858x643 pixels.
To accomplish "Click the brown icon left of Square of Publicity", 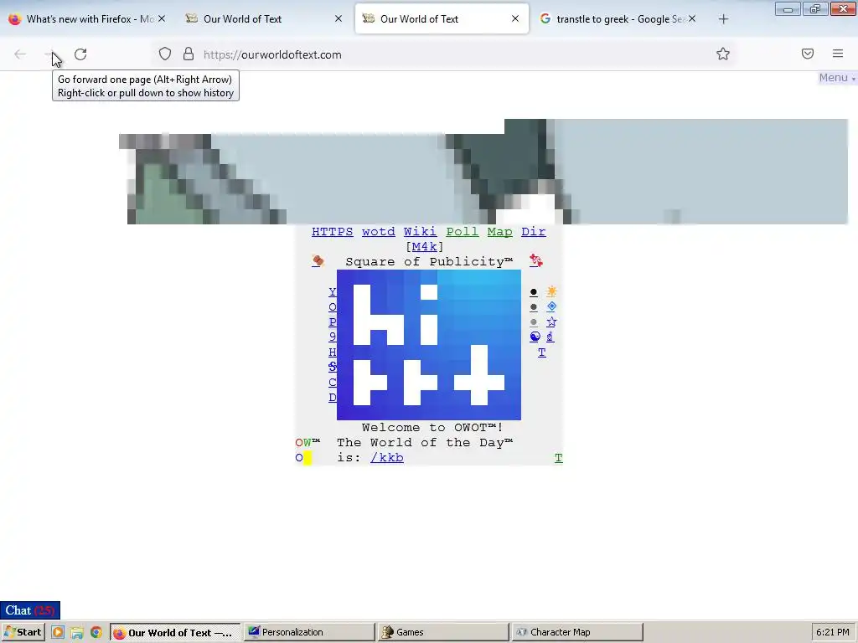I will pyautogui.click(x=318, y=261).
